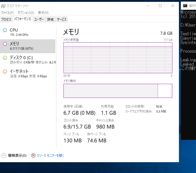
Task: Click the 6.7 GB (0 MB) in-use value
Action: (x=79, y=113)
